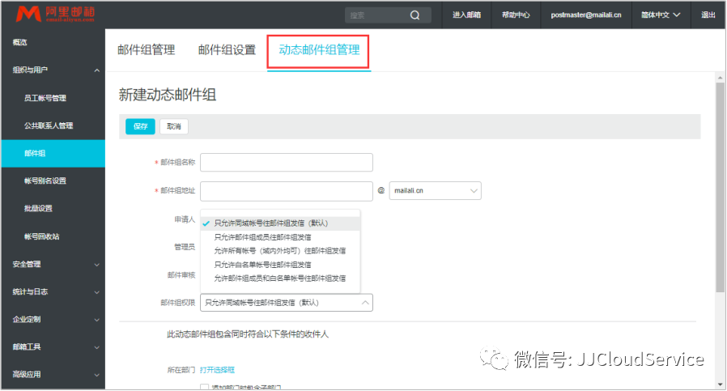Click the Alibaba Mail logo

click(55, 15)
